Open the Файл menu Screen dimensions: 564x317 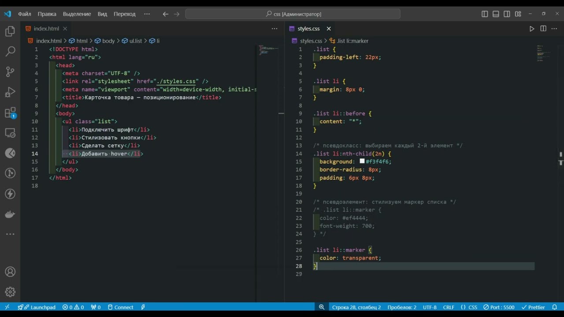[24, 14]
